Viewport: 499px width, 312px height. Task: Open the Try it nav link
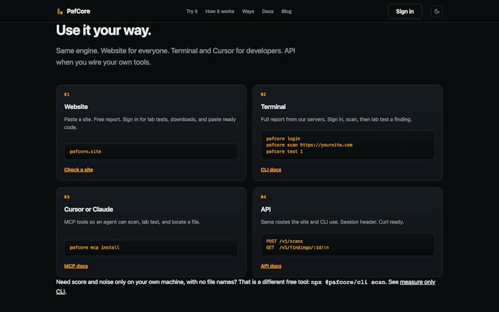[x=192, y=11]
